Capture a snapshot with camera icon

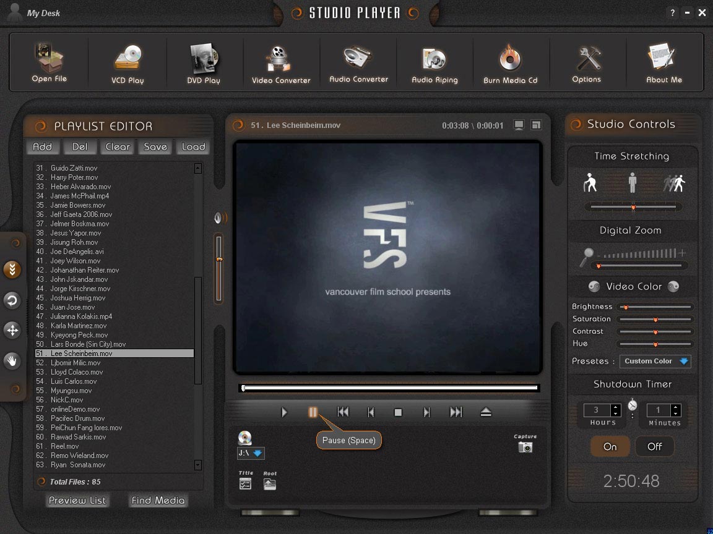point(525,447)
